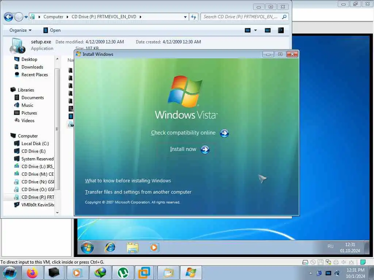Click Install now
The height and width of the screenshot is (280, 374).
point(183,149)
